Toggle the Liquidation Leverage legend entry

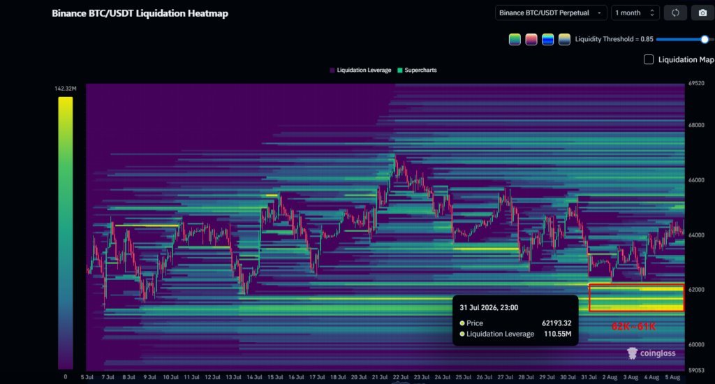coord(360,71)
